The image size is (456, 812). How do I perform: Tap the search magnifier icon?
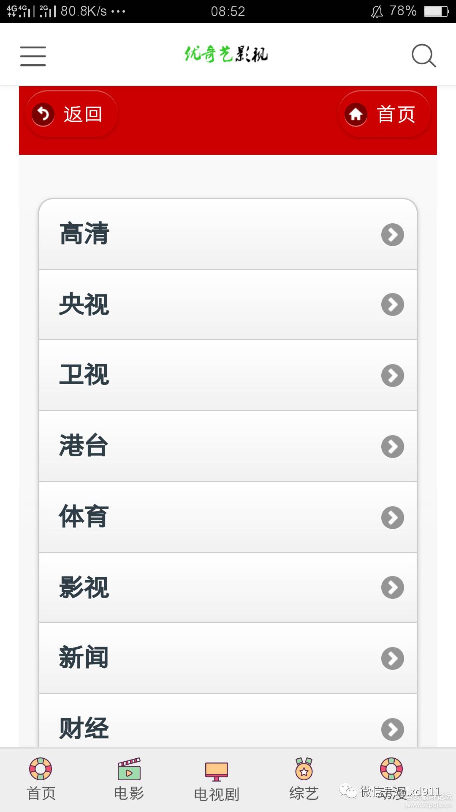[423, 56]
